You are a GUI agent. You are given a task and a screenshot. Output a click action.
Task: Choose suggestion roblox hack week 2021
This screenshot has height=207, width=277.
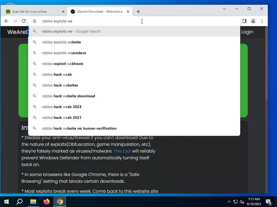(x=134, y=118)
